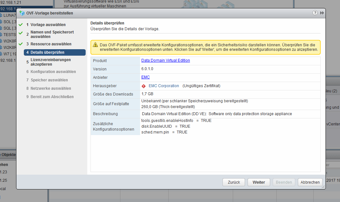The width and height of the screenshot is (340, 202).
Task: Click the OVF template icon in title bar
Action: pyautogui.click(x=22, y=13)
